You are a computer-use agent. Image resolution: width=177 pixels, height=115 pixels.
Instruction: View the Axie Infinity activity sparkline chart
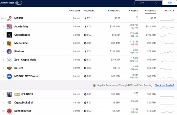(x=167, y=27)
